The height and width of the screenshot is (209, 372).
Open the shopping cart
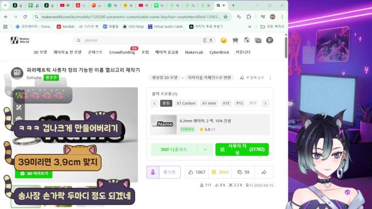click(x=235, y=40)
